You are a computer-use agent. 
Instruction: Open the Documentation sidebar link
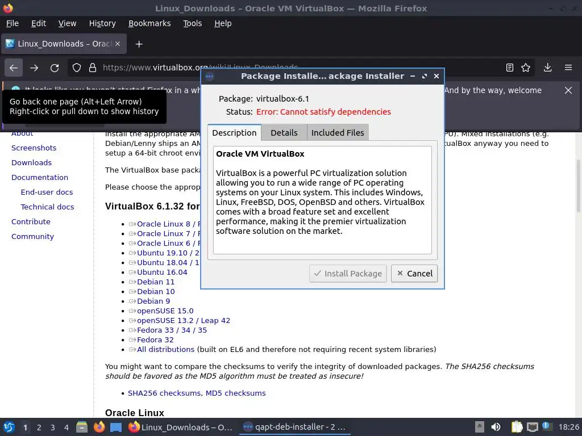pos(40,177)
